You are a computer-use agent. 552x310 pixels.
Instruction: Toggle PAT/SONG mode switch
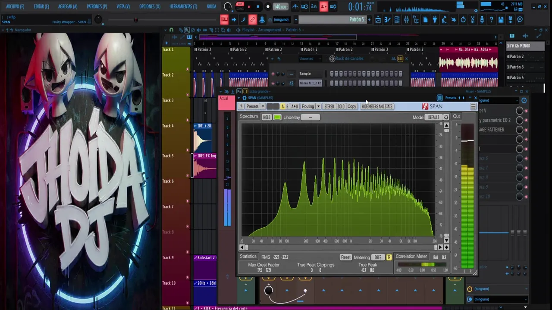[240, 6]
